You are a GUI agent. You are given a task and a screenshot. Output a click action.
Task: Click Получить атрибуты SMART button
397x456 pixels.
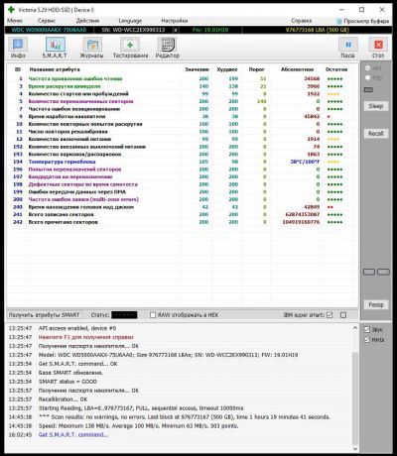coord(44,315)
